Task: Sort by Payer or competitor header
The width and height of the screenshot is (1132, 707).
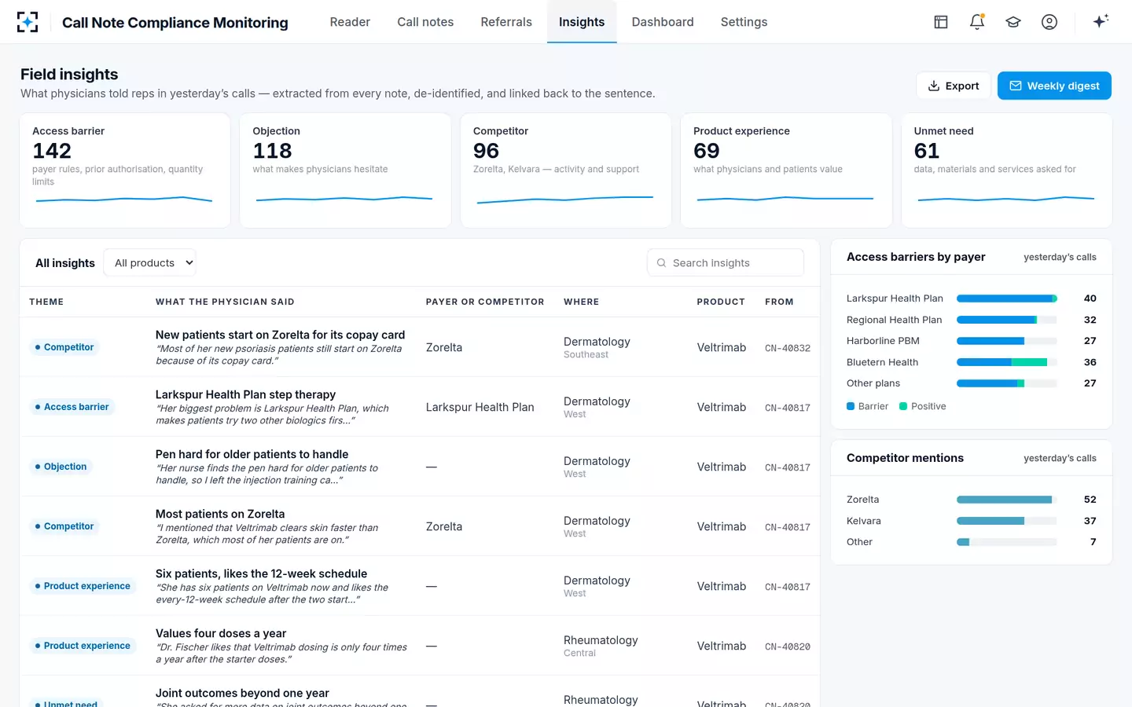Action: 485,302
